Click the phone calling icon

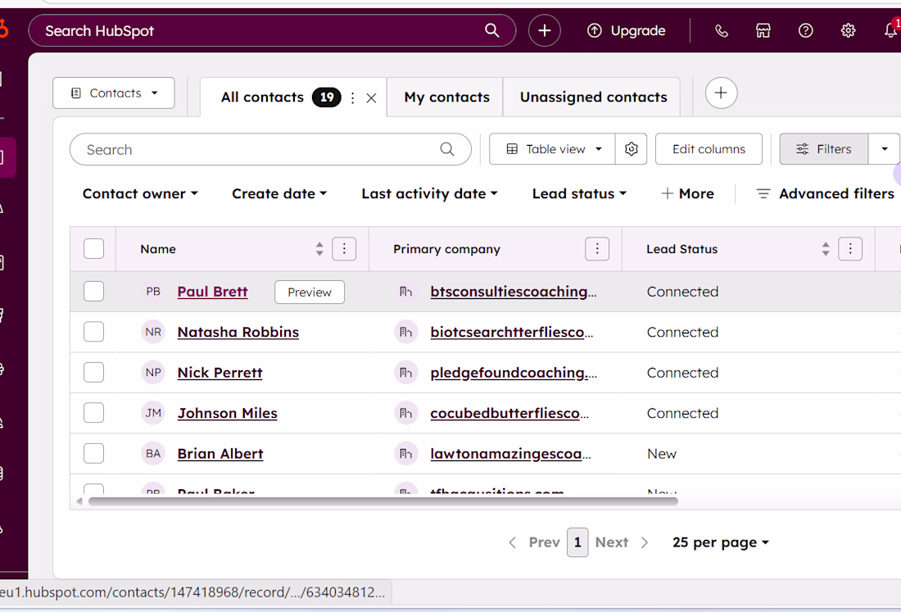pos(721,31)
